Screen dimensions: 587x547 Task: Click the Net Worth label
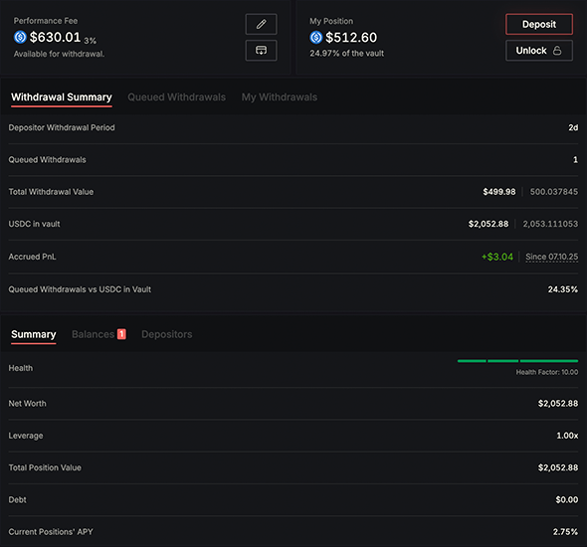[27, 404]
